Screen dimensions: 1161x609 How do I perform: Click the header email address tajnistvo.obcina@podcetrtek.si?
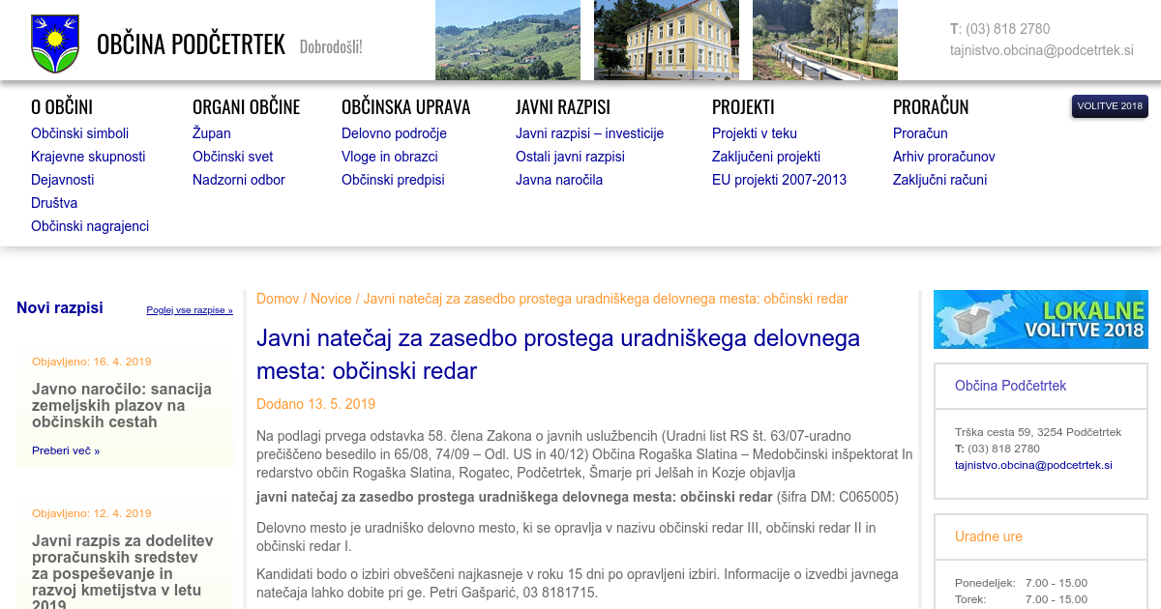click(x=1041, y=50)
